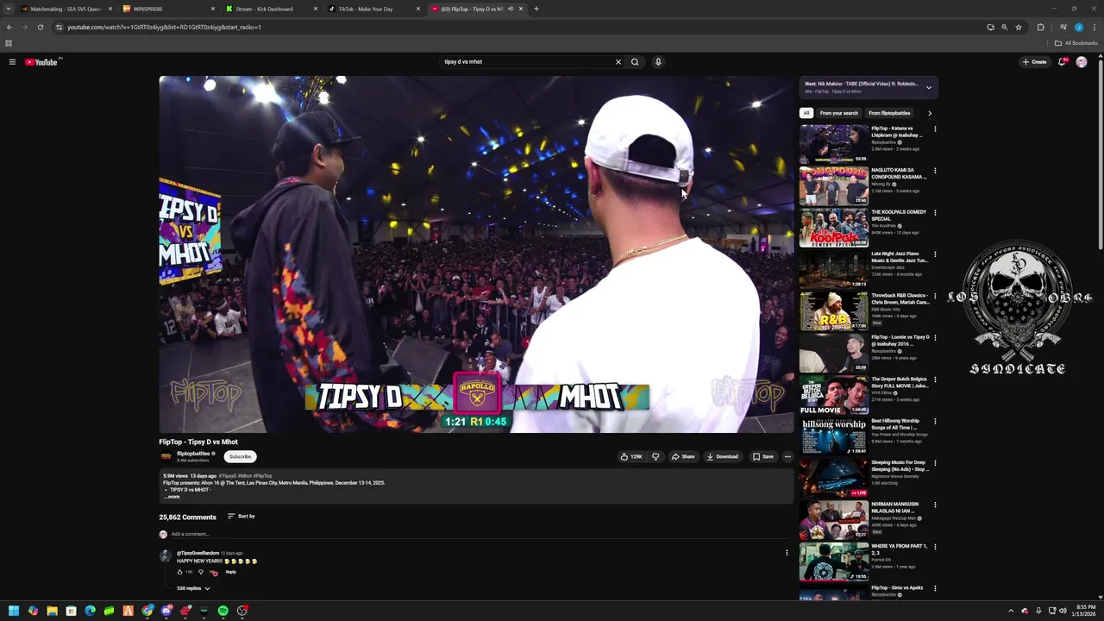The image size is (1104, 621).
Task: Bookmark this page with star icon
Action: (1019, 27)
